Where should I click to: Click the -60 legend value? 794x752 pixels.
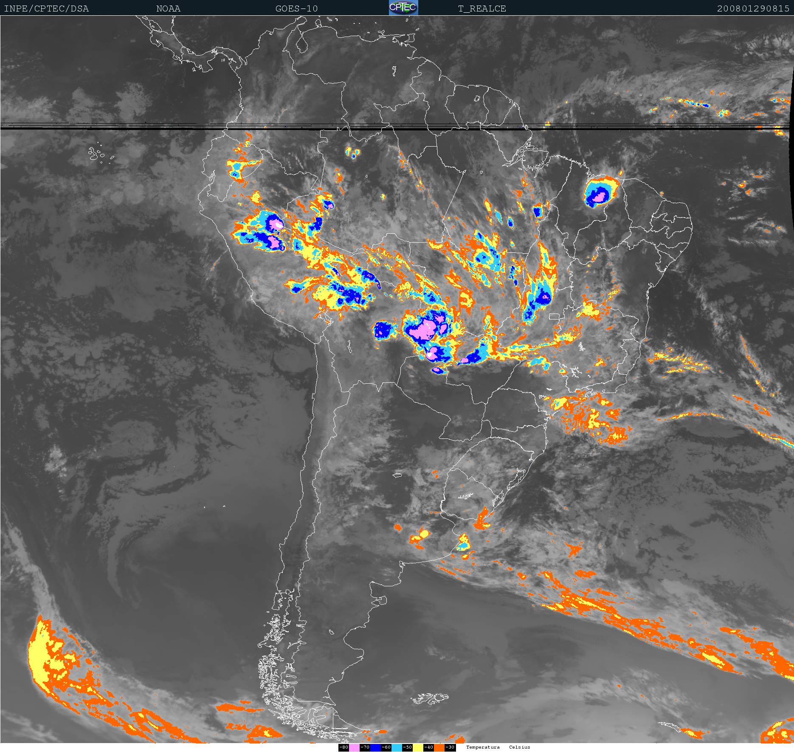tap(386, 747)
